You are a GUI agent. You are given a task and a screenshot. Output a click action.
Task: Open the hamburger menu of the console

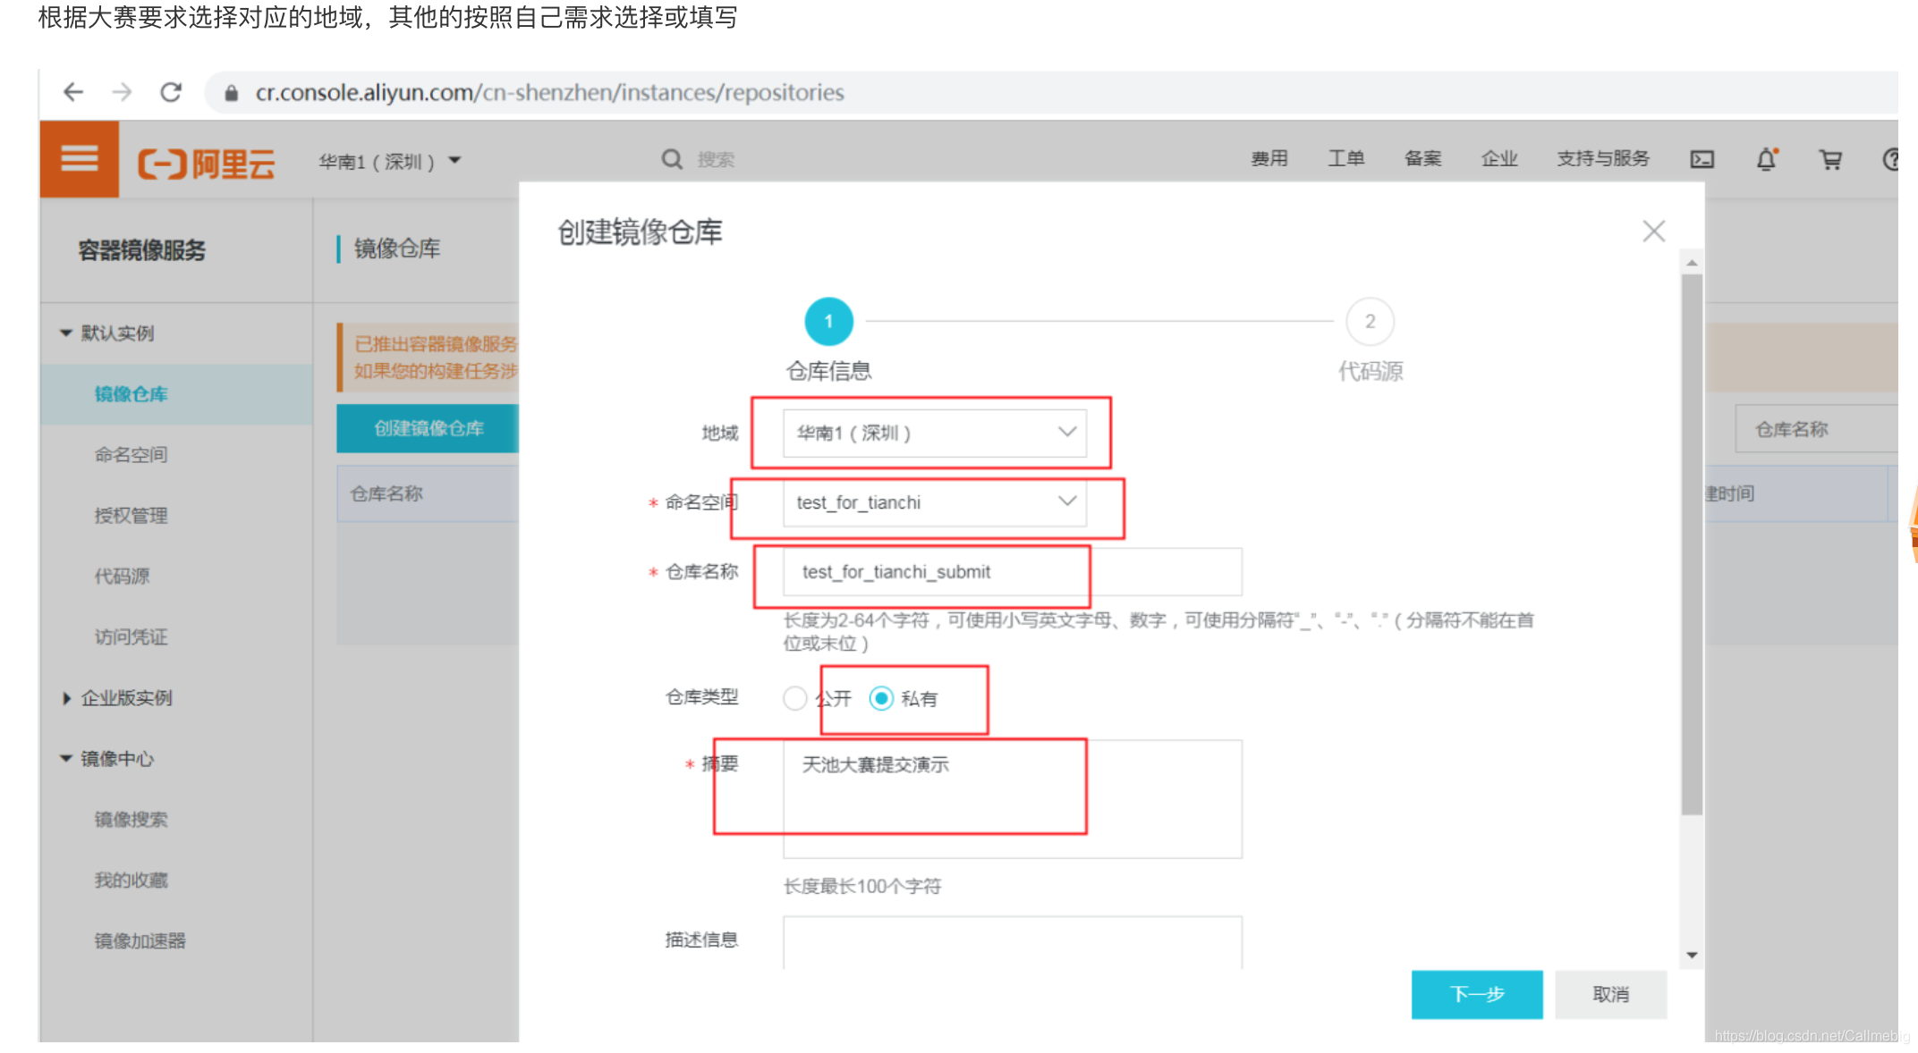79,158
